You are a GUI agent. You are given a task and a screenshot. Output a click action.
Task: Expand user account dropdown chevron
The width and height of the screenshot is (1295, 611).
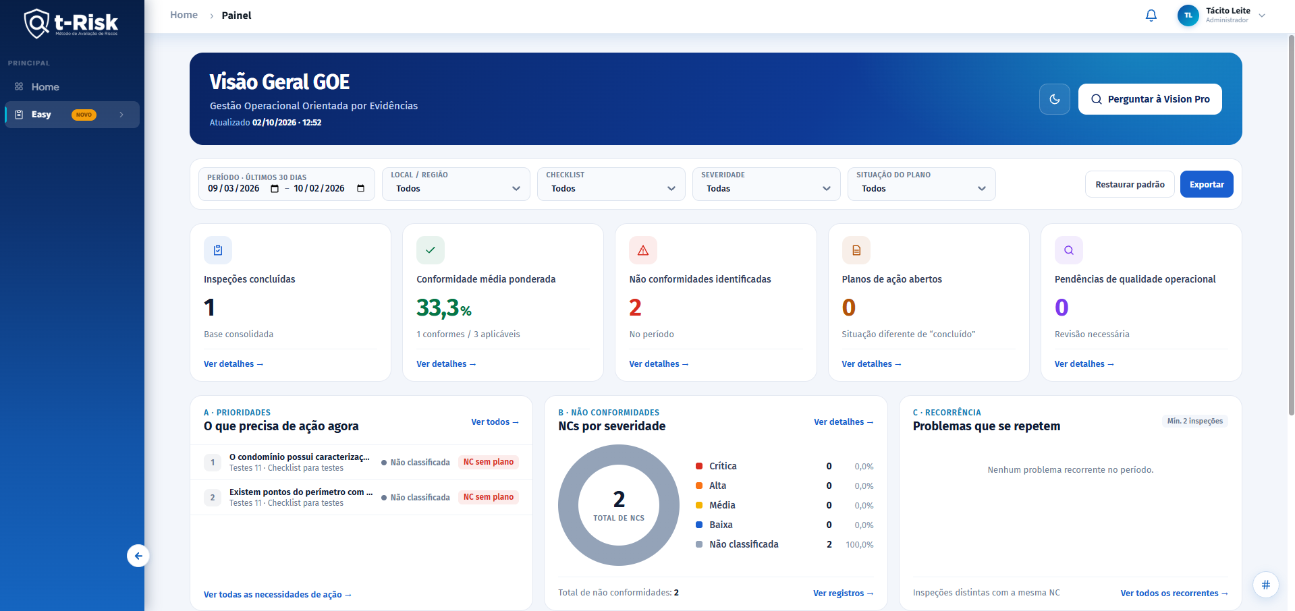click(1262, 16)
